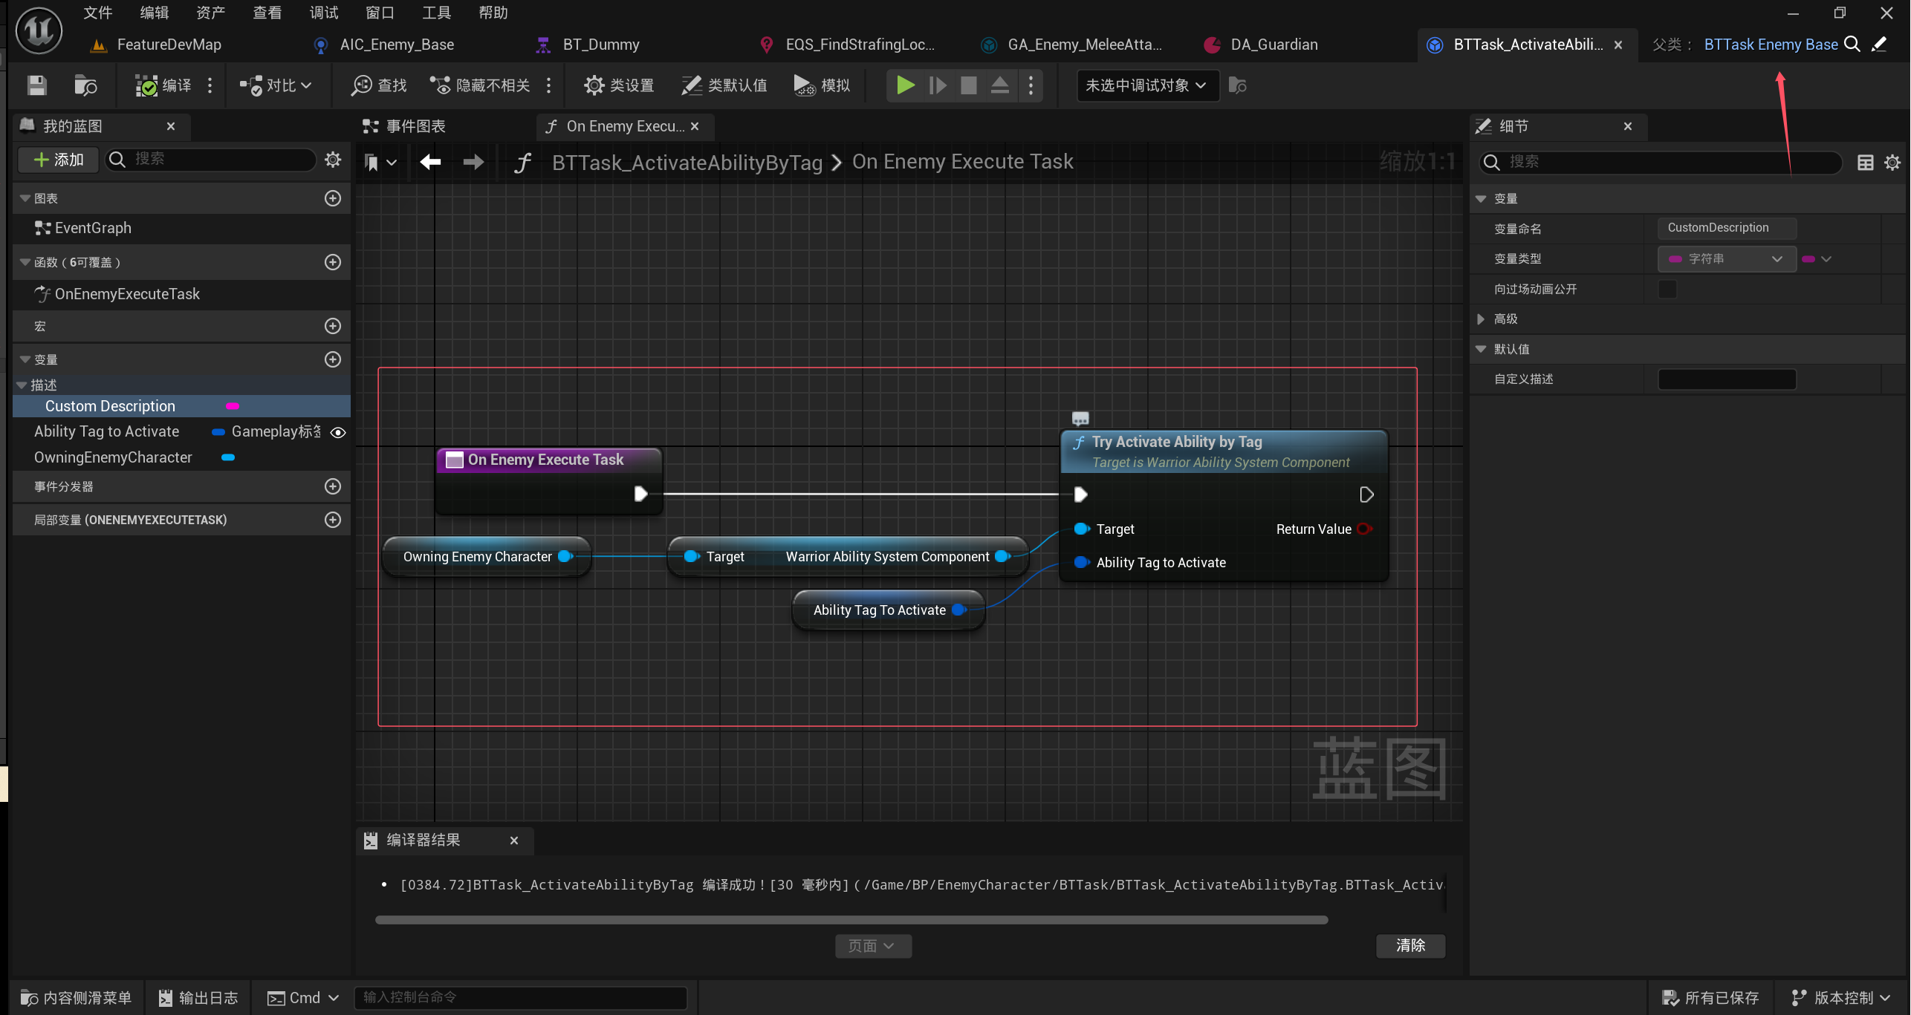Screen dimensions: 1911x1015
Task: Open the debug object selector dropdown
Action: point(1146,85)
